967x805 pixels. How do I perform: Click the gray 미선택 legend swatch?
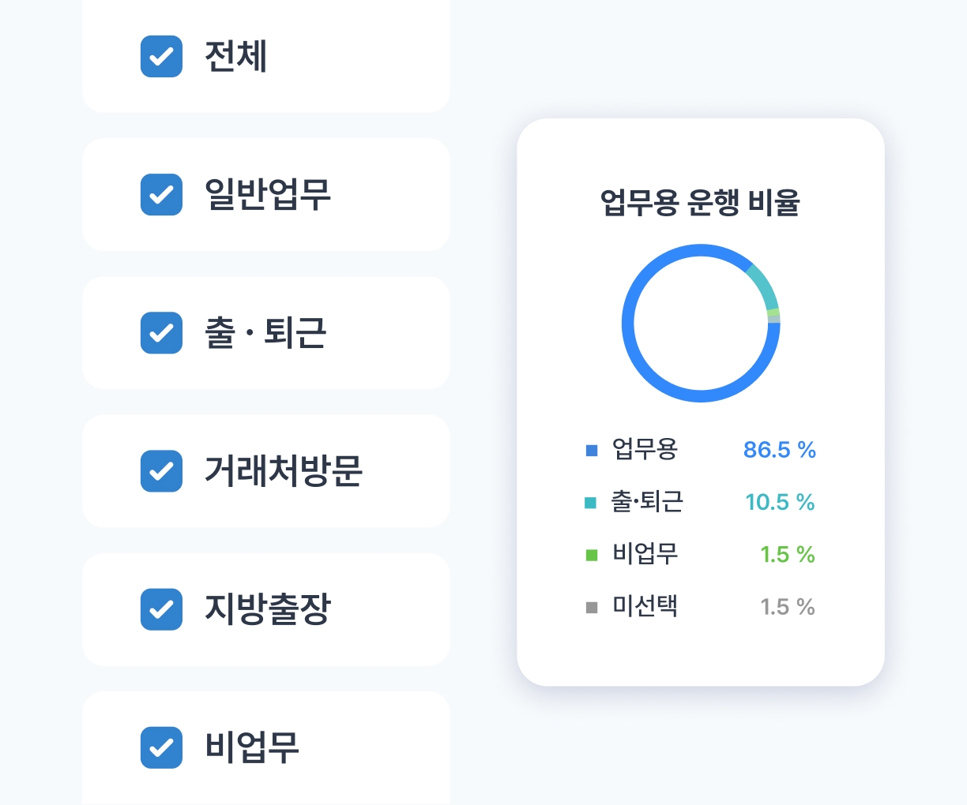click(592, 608)
